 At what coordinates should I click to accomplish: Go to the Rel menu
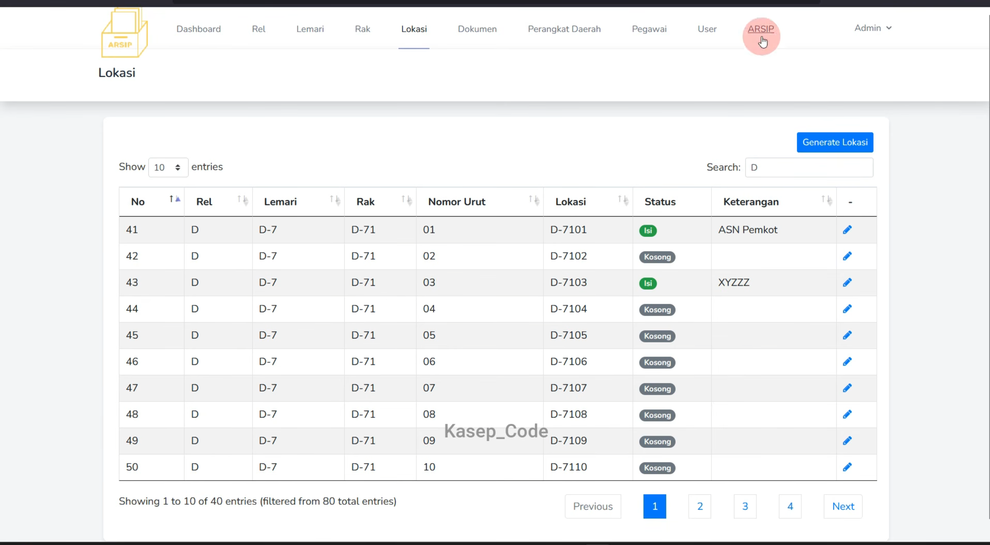pos(258,29)
